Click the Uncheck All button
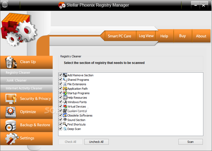This screenshot has width=212, height=151. click(96, 142)
